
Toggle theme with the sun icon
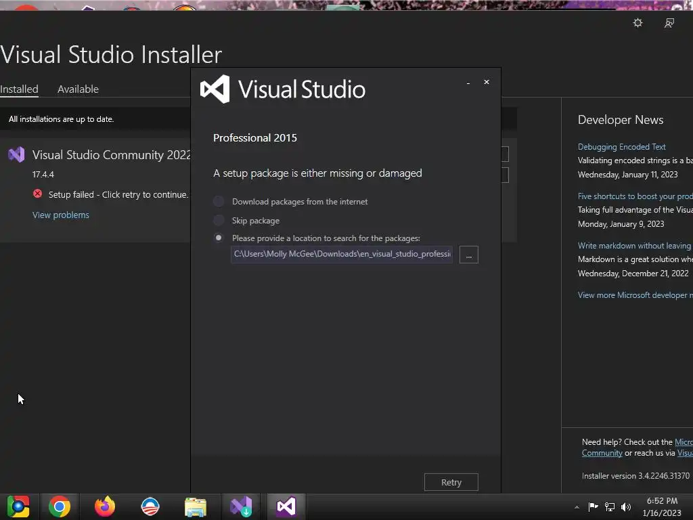coord(638,22)
